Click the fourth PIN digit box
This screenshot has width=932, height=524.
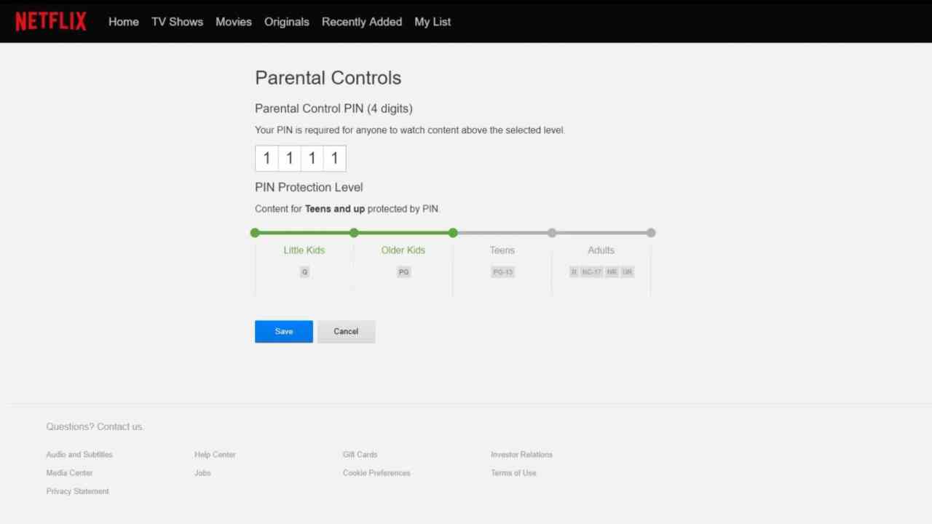point(334,158)
